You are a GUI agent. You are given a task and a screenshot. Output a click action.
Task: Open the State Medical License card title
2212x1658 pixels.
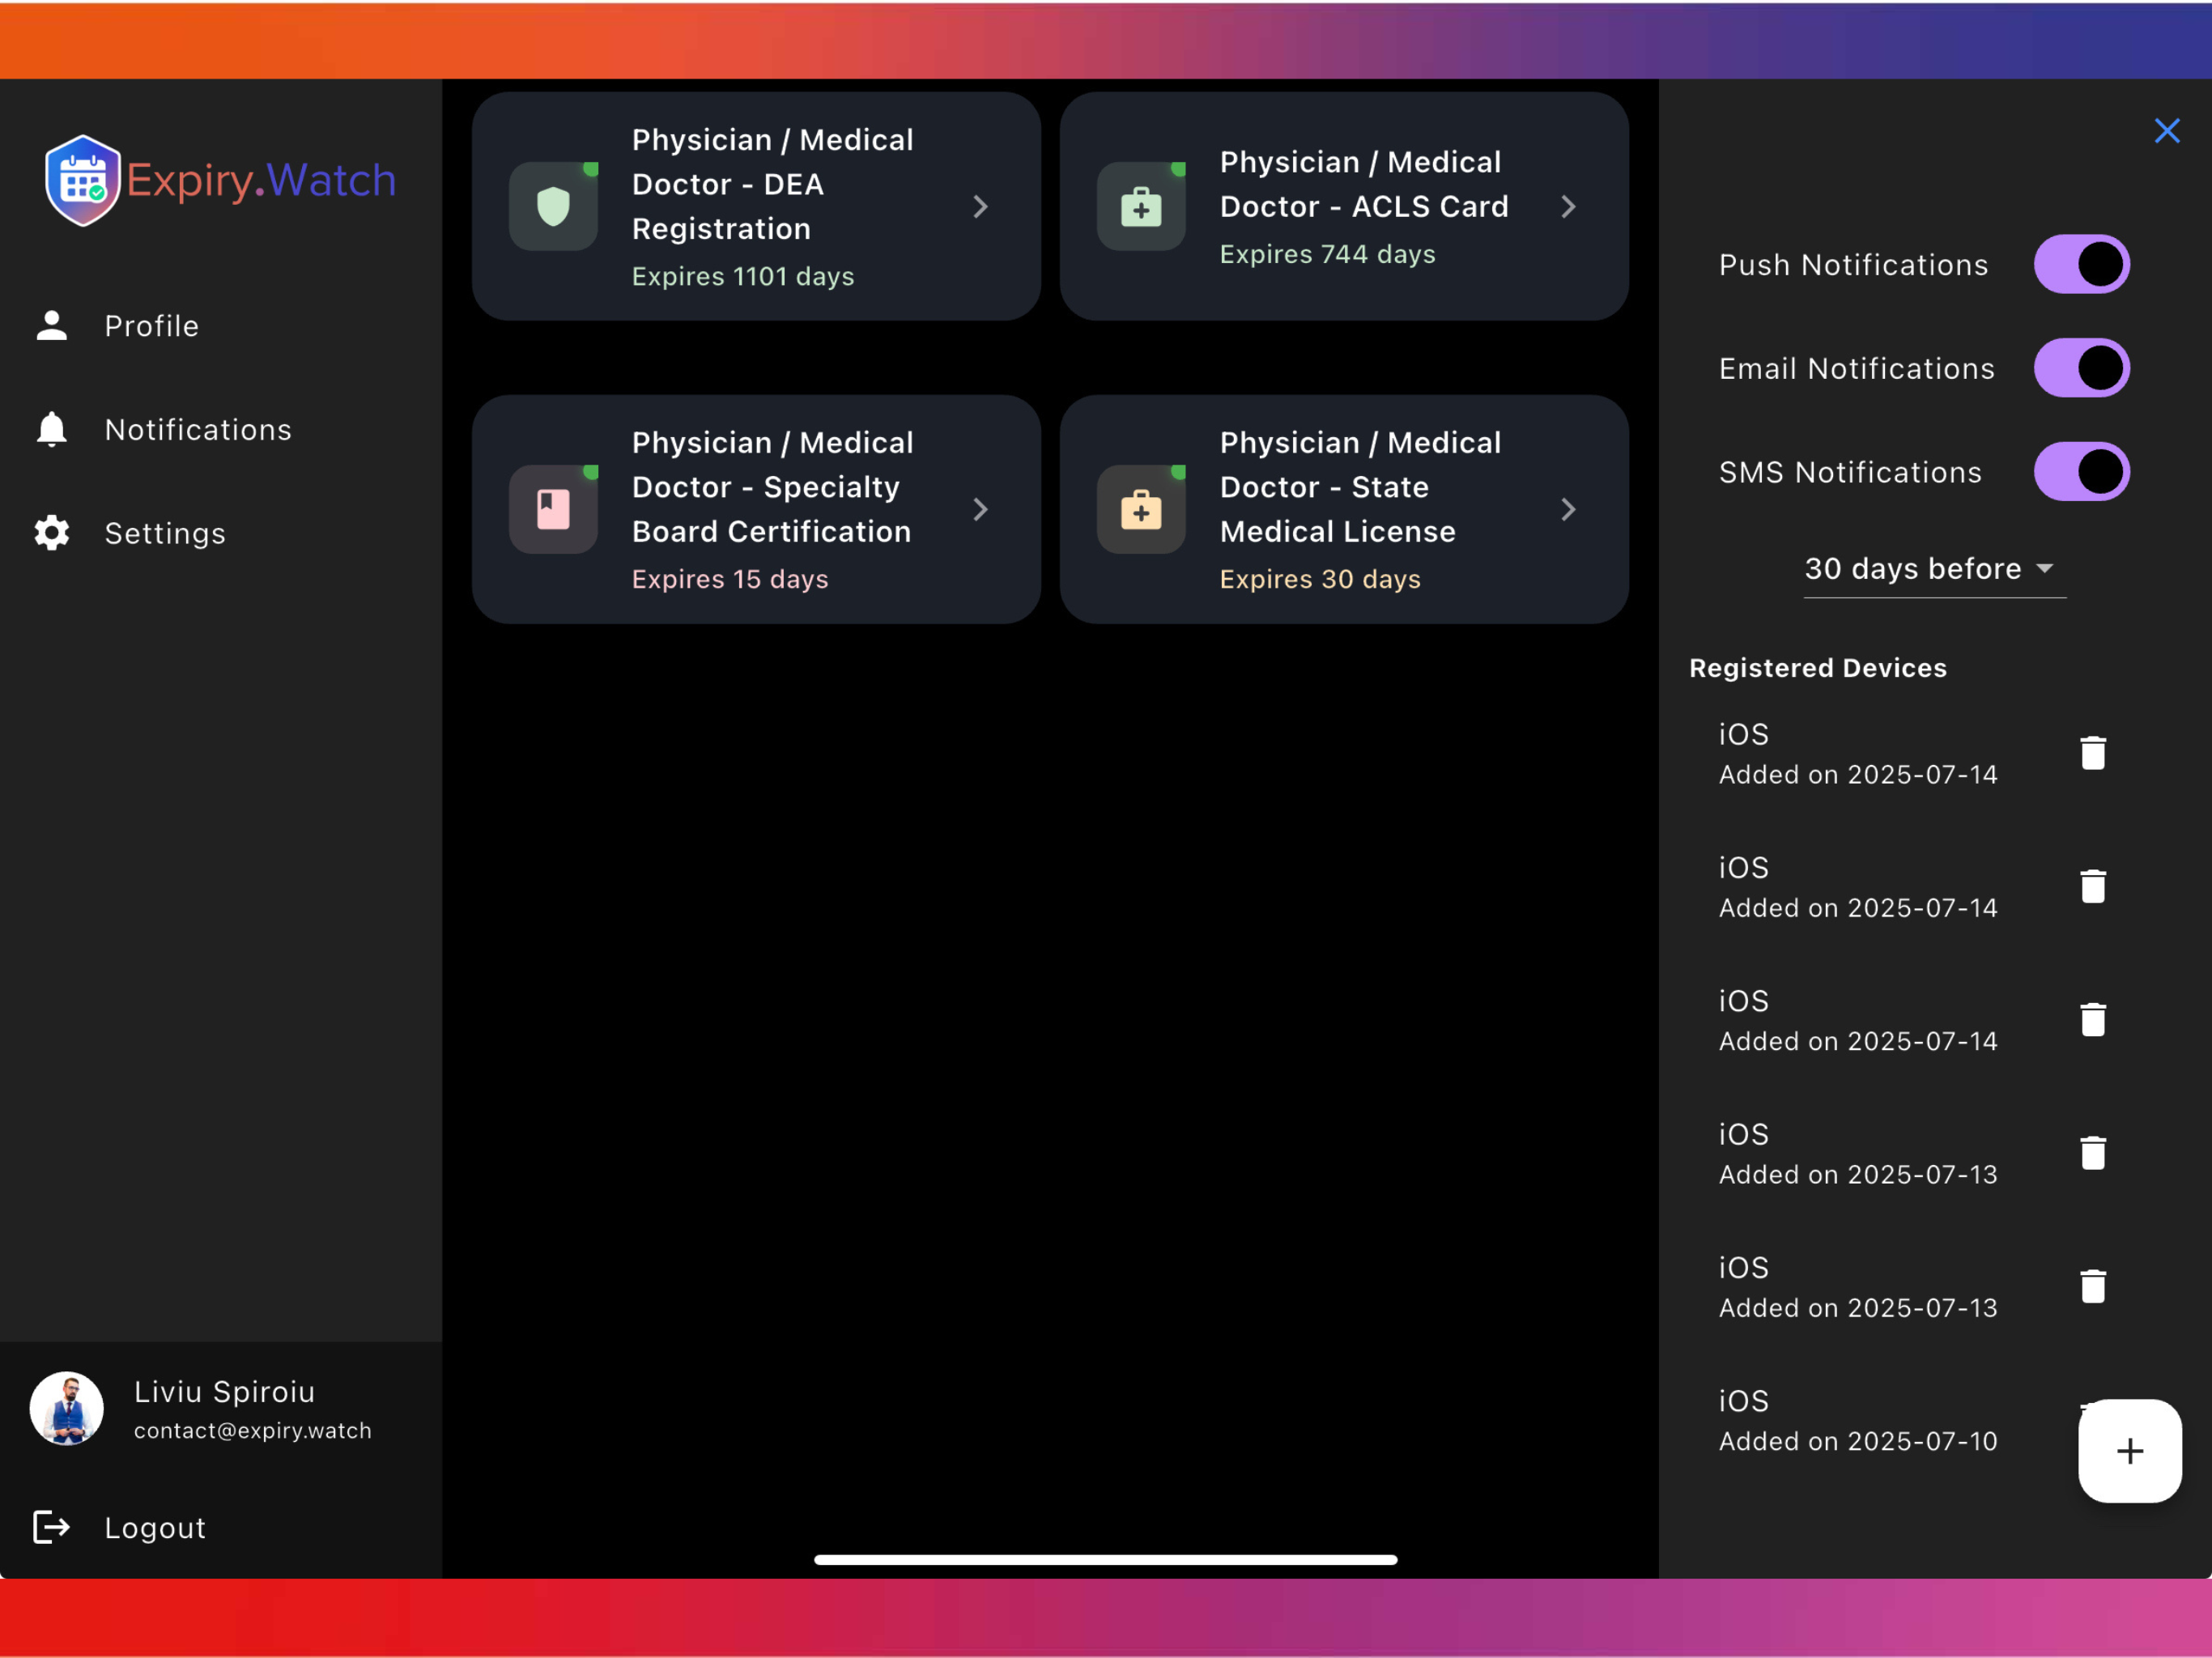tap(1360, 487)
